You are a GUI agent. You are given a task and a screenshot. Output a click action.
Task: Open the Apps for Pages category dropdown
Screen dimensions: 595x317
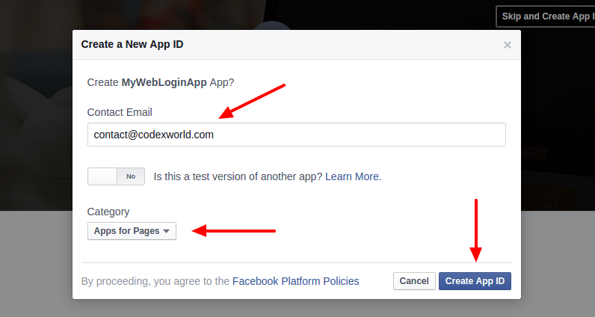132,231
